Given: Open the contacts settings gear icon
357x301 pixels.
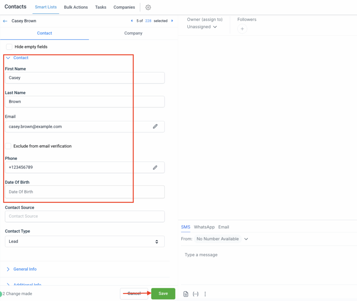Looking at the screenshot, I should [x=148, y=7].
